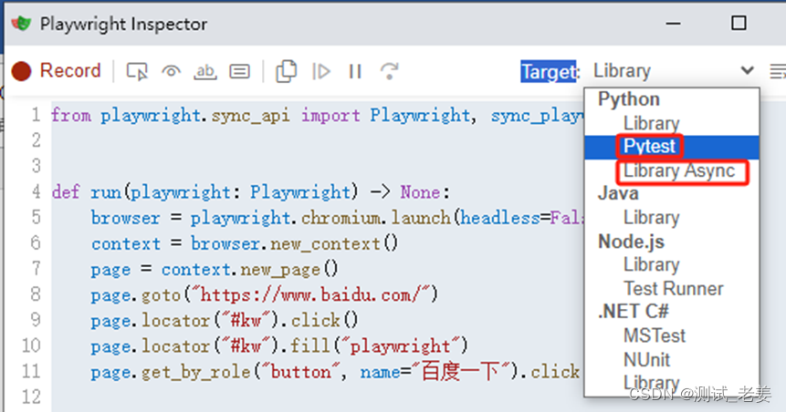786x412 pixels.
Task: Click the locator('#kw').click() line
Action: point(224,320)
